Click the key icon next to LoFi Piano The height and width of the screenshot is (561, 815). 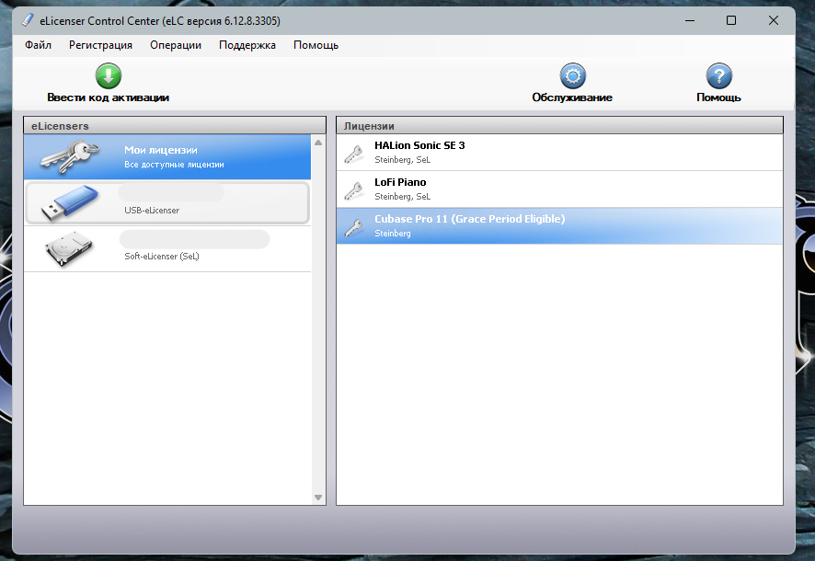pyautogui.click(x=354, y=190)
